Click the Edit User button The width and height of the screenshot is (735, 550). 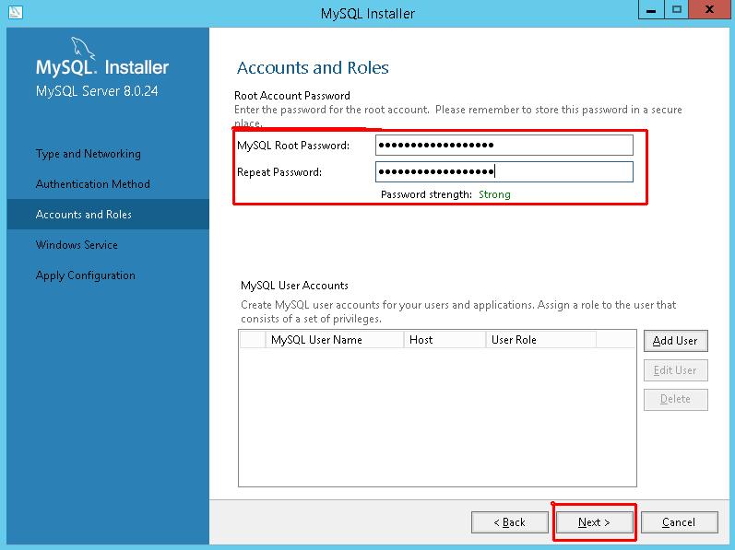[675, 370]
